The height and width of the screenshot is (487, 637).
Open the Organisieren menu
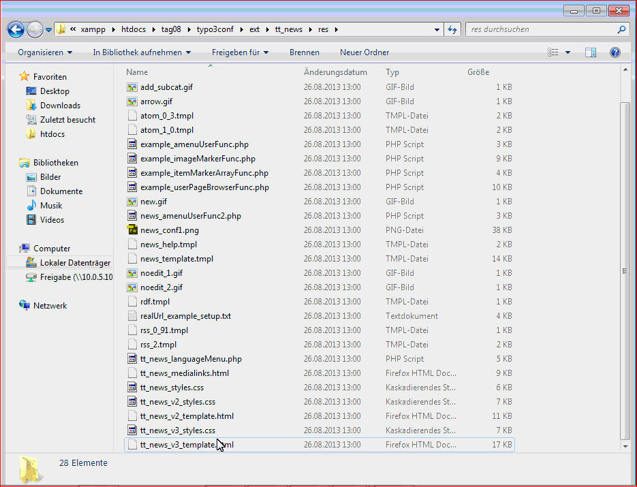point(45,52)
